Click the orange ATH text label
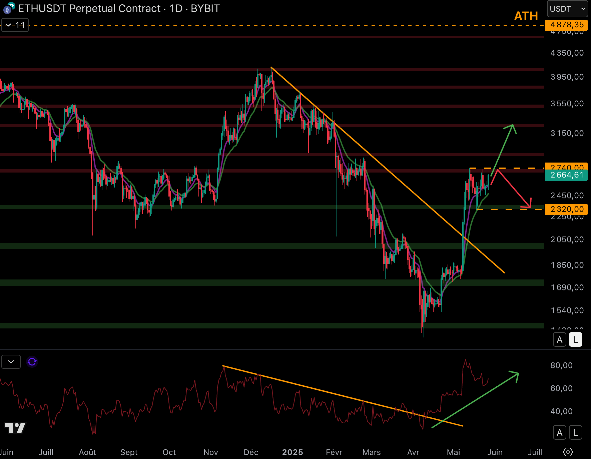 pyautogui.click(x=526, y=16)
